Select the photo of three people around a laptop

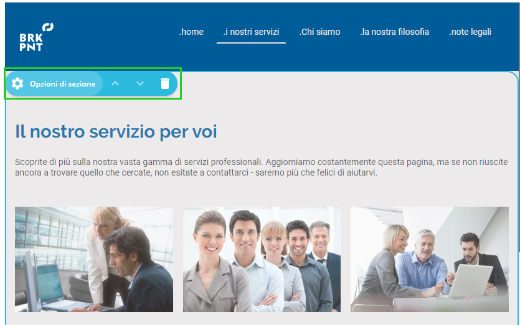pos(430,260)
